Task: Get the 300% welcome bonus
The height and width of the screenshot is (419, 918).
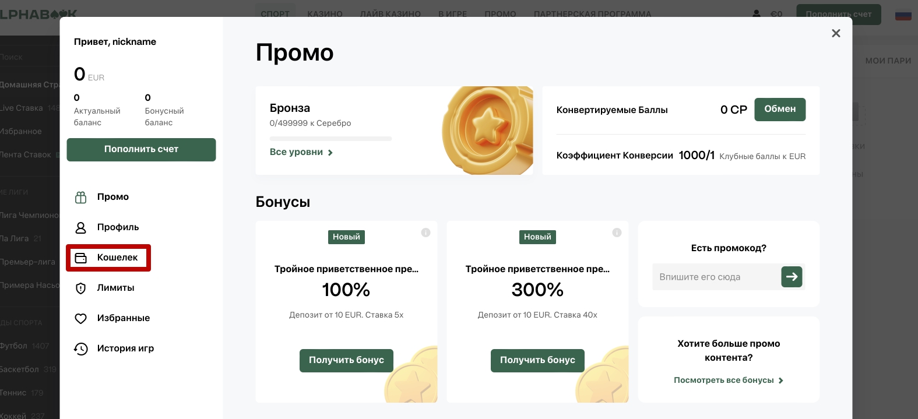Action: 537,360
